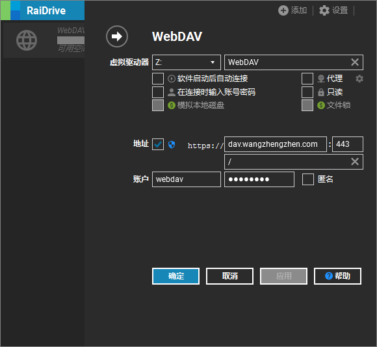Viewport: 377px width, 347px height.
Task: Click the connect arrow circle icon
Action: [x=117, y=36]
